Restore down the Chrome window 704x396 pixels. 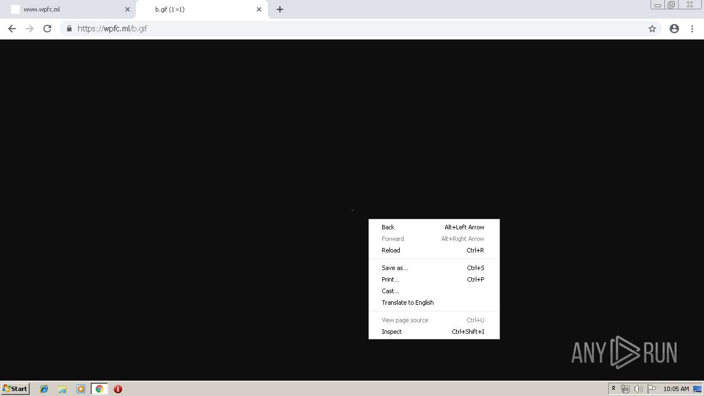(672, 5)
